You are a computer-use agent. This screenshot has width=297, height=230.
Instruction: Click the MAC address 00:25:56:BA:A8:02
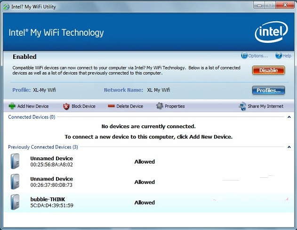(51, 164)
